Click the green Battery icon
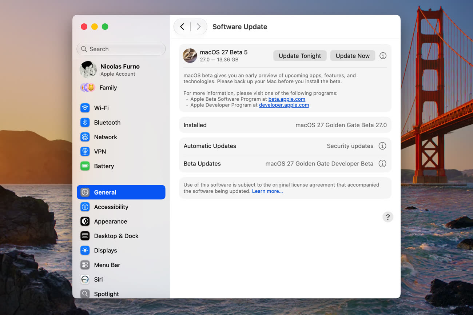473x315 pixels. [x=85, y=166]
